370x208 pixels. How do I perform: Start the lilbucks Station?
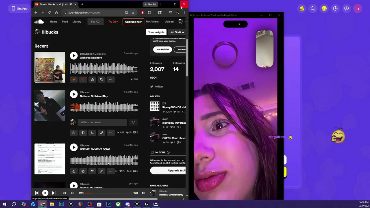177,32
